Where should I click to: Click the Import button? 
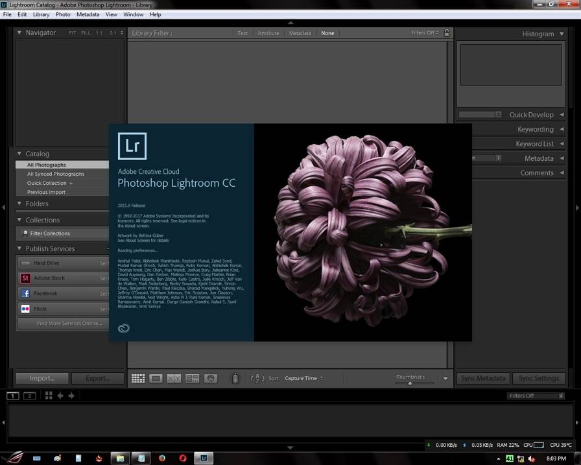[x=42, y=378]
